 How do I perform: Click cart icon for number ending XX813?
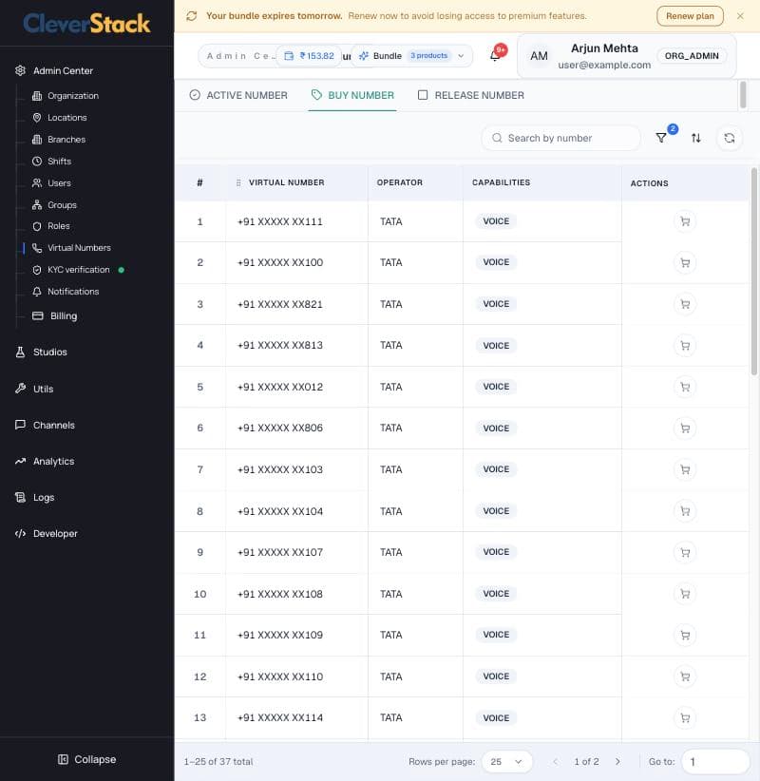(685, 346)
